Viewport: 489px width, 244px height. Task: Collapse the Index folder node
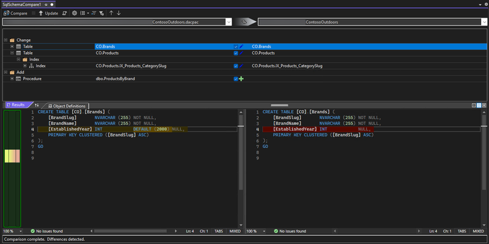coord(18,59)
